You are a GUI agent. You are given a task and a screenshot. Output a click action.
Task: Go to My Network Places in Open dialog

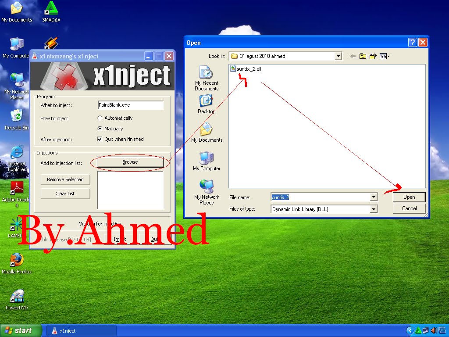coord(207,192)
